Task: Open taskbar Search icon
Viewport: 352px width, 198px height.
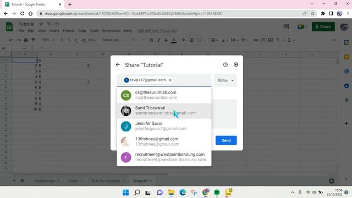Action: (137, 193)
